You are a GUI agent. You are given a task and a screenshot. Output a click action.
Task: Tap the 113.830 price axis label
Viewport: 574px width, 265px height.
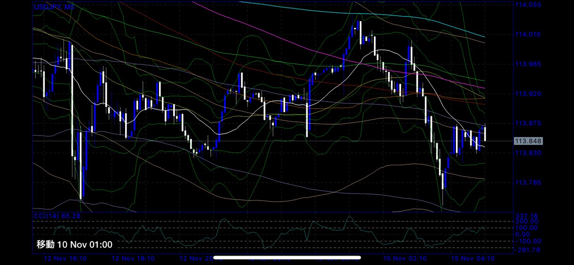tap(528, 153)
